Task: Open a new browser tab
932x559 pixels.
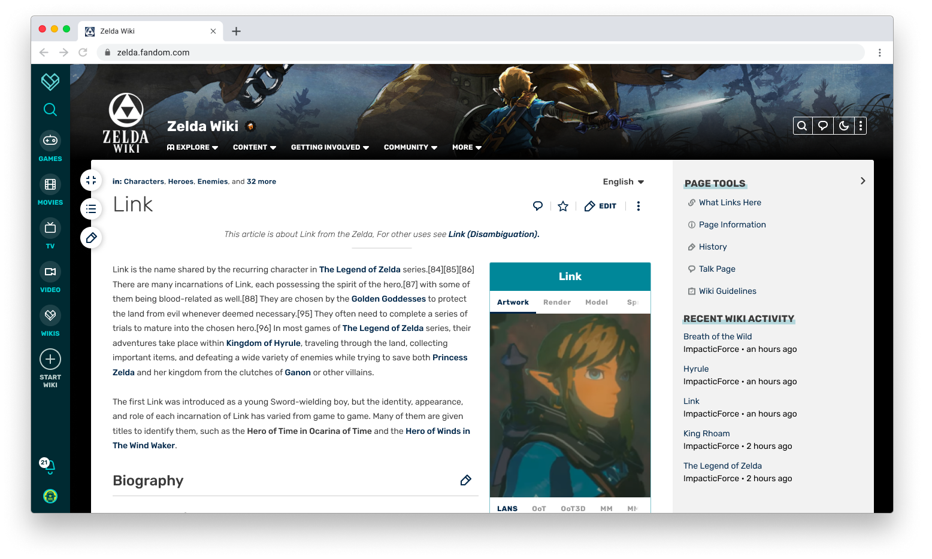Action: 237,31
